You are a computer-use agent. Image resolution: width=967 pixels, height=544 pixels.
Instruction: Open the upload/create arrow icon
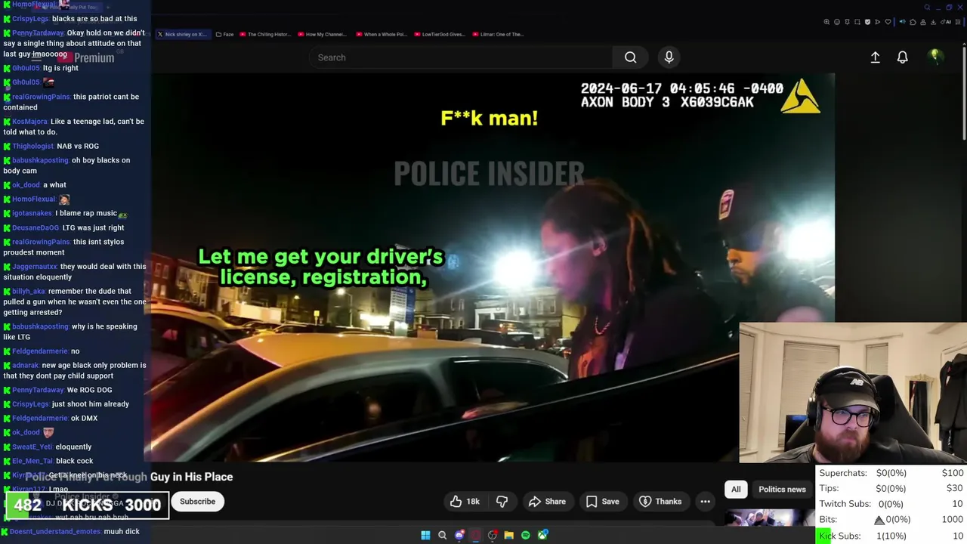pos(875,57)
